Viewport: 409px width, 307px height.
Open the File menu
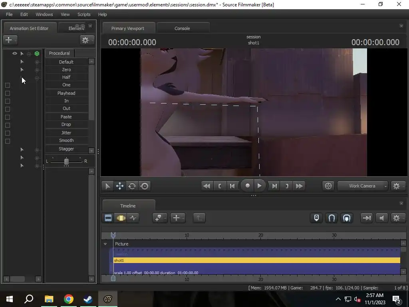9,14
